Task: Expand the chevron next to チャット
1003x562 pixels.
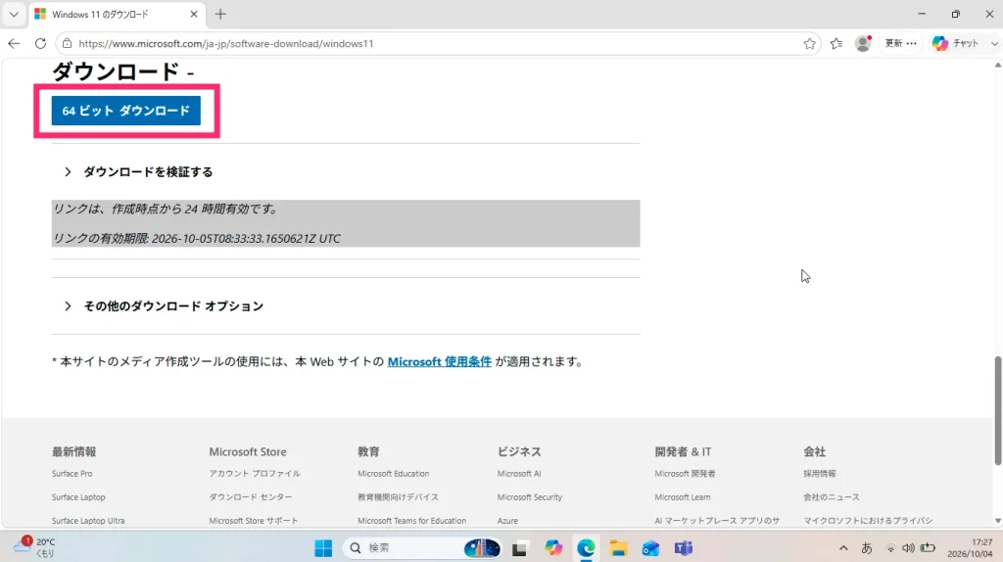Action: pos(994,43)
